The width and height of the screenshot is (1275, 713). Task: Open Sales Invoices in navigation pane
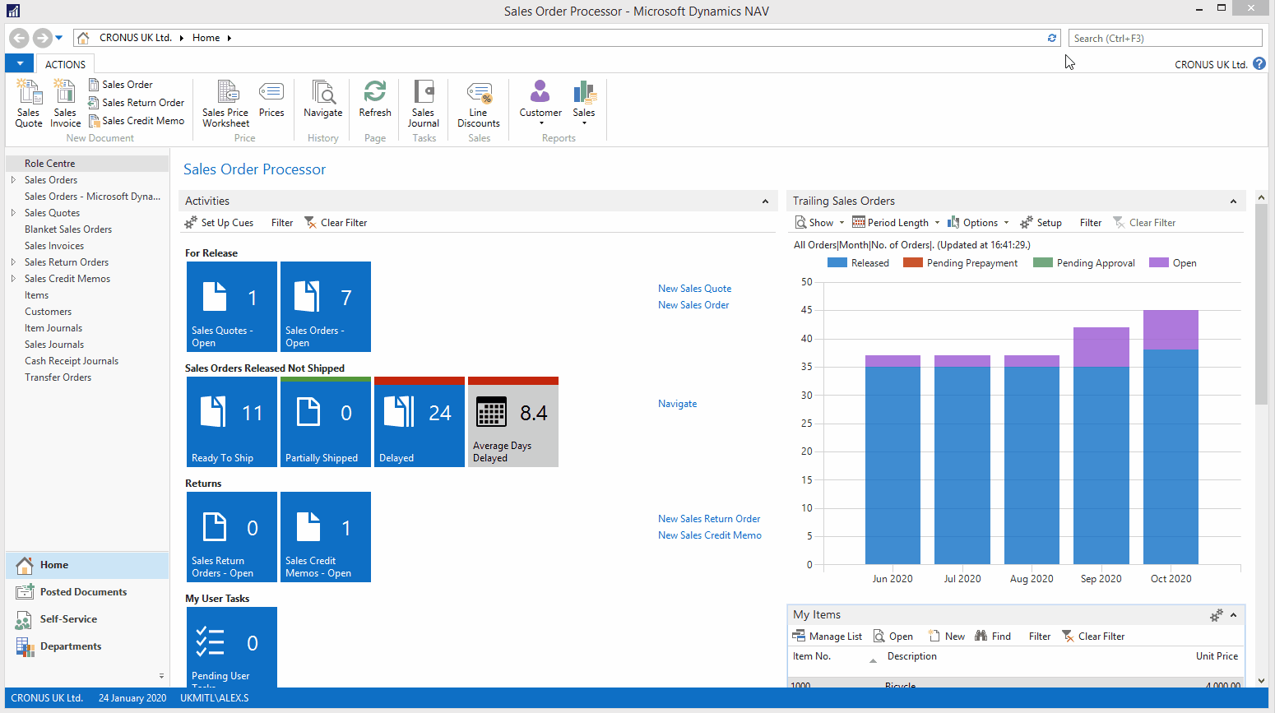(x=54, y=246)
